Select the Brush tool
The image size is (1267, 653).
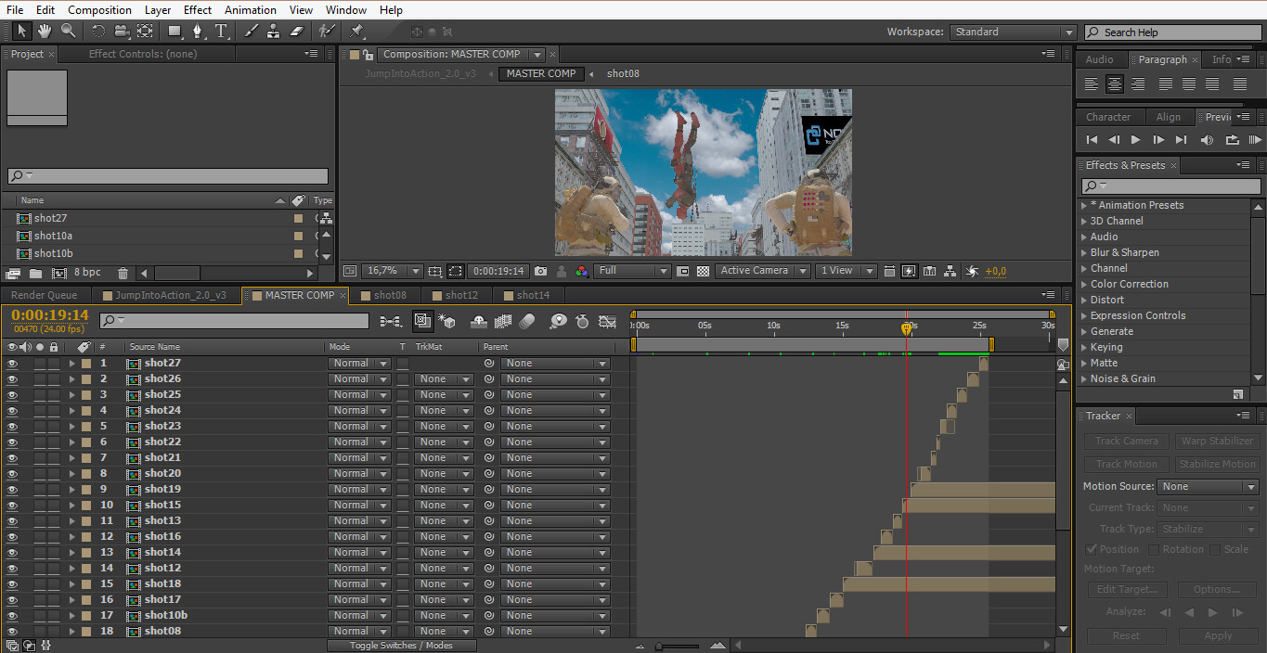(251, 31)
